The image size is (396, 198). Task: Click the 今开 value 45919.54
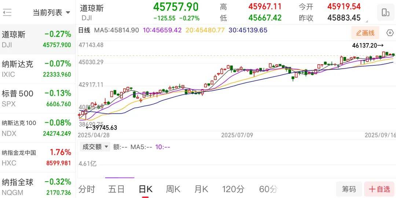click(x=344, y=6)
